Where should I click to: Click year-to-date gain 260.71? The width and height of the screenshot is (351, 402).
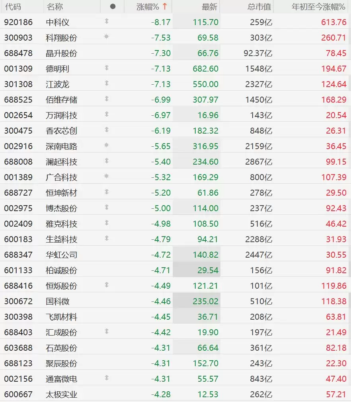[334, 38]
